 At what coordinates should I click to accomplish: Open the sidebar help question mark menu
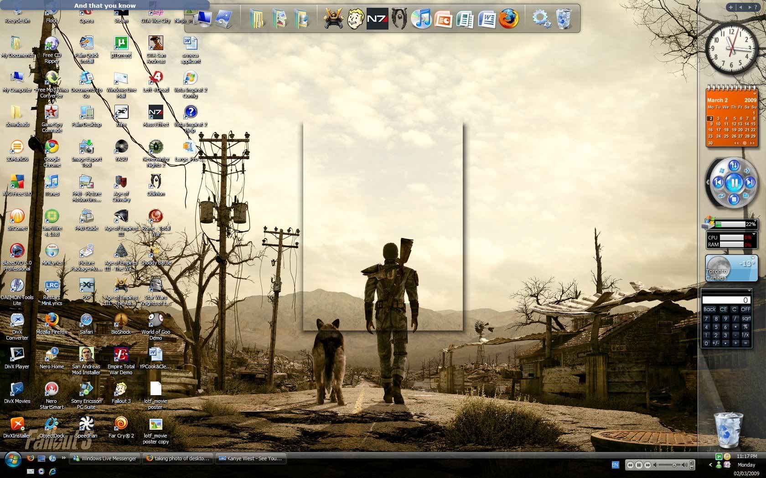(756, 7)
